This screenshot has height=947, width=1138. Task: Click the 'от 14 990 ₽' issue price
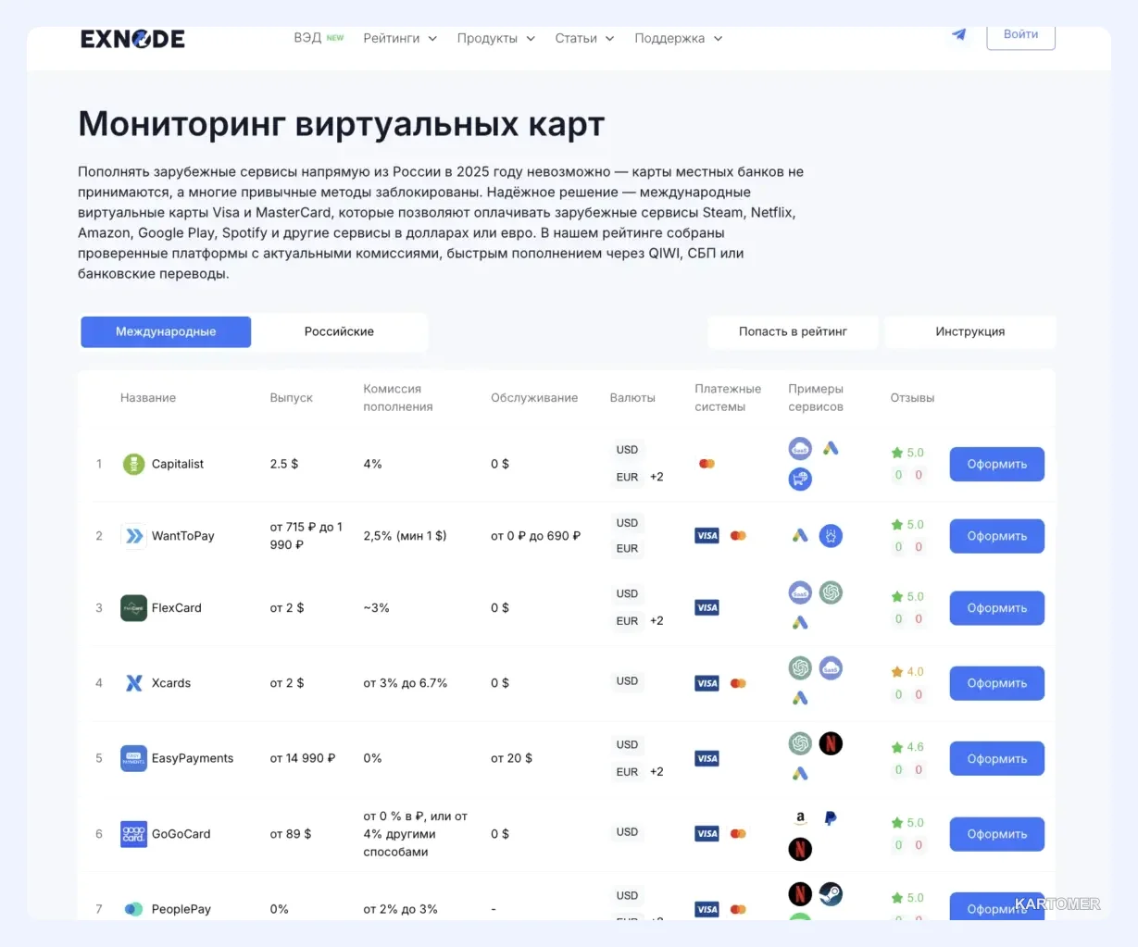[x=303, y=758]
